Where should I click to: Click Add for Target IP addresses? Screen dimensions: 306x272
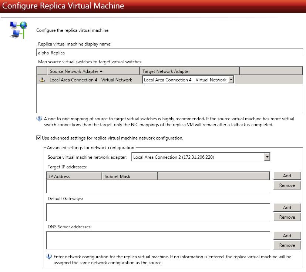[x=287, y=176]
